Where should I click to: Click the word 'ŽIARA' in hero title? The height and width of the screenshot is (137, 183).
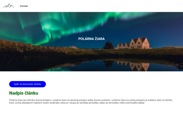click(100, 39)
